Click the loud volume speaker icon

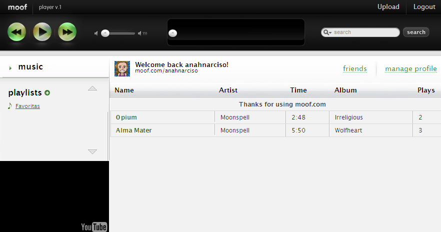click(142, 33)
